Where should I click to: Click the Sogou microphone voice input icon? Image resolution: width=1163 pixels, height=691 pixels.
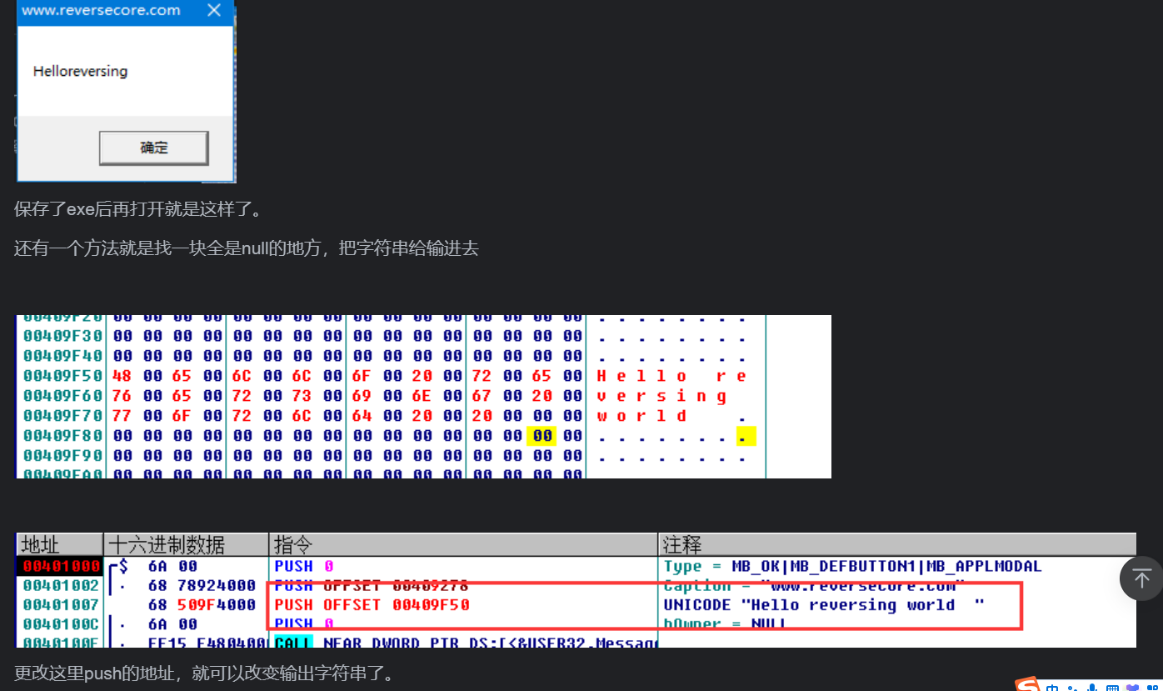1092,688
